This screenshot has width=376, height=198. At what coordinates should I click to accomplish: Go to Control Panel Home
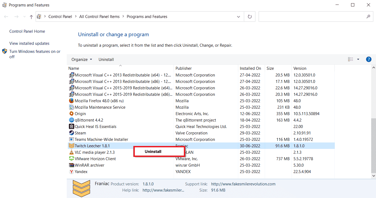pos(27,31)
